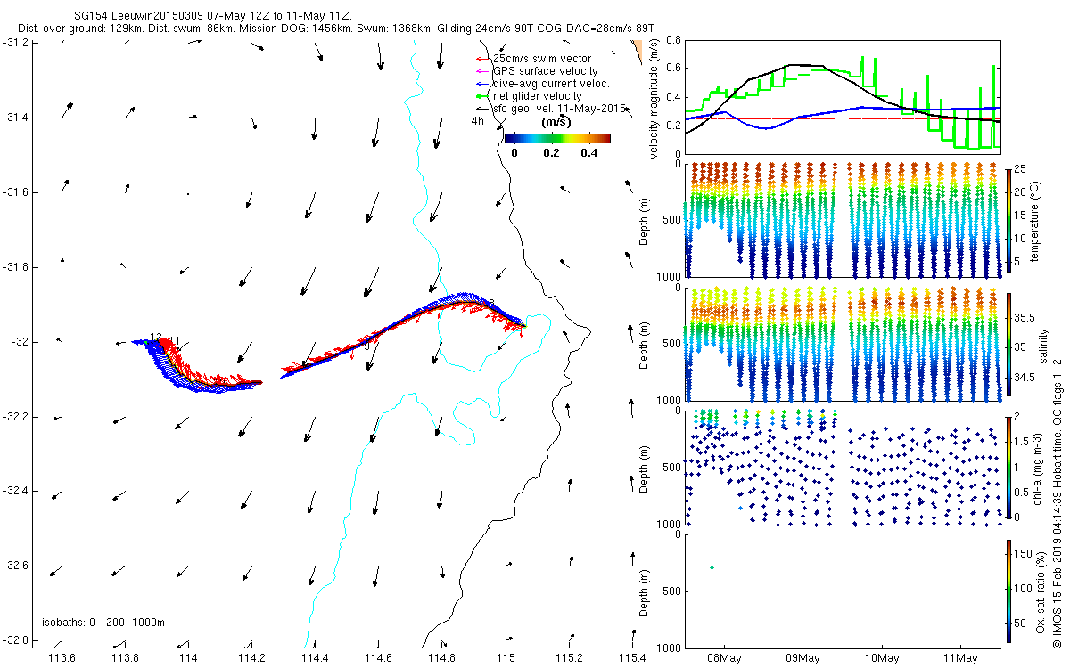This screenshot has height=668, width=1070.
Task: Select the 'sfc geo. vel. 11-May-2015' legend label
Action: [x=558, y=109]
